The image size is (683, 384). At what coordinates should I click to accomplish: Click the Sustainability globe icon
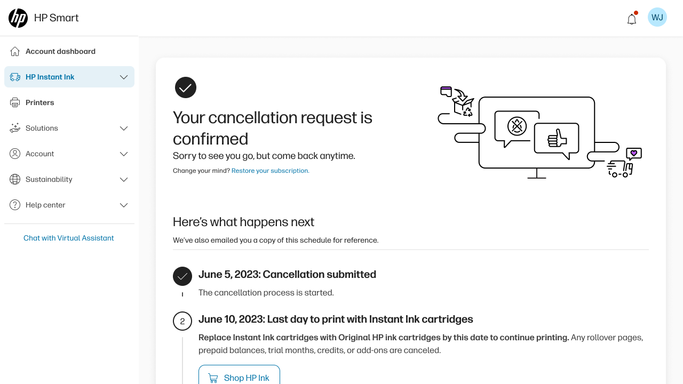coord(15,179)
